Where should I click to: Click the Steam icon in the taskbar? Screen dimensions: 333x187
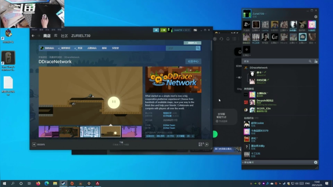pyautogui.click(x=63, y=183)
